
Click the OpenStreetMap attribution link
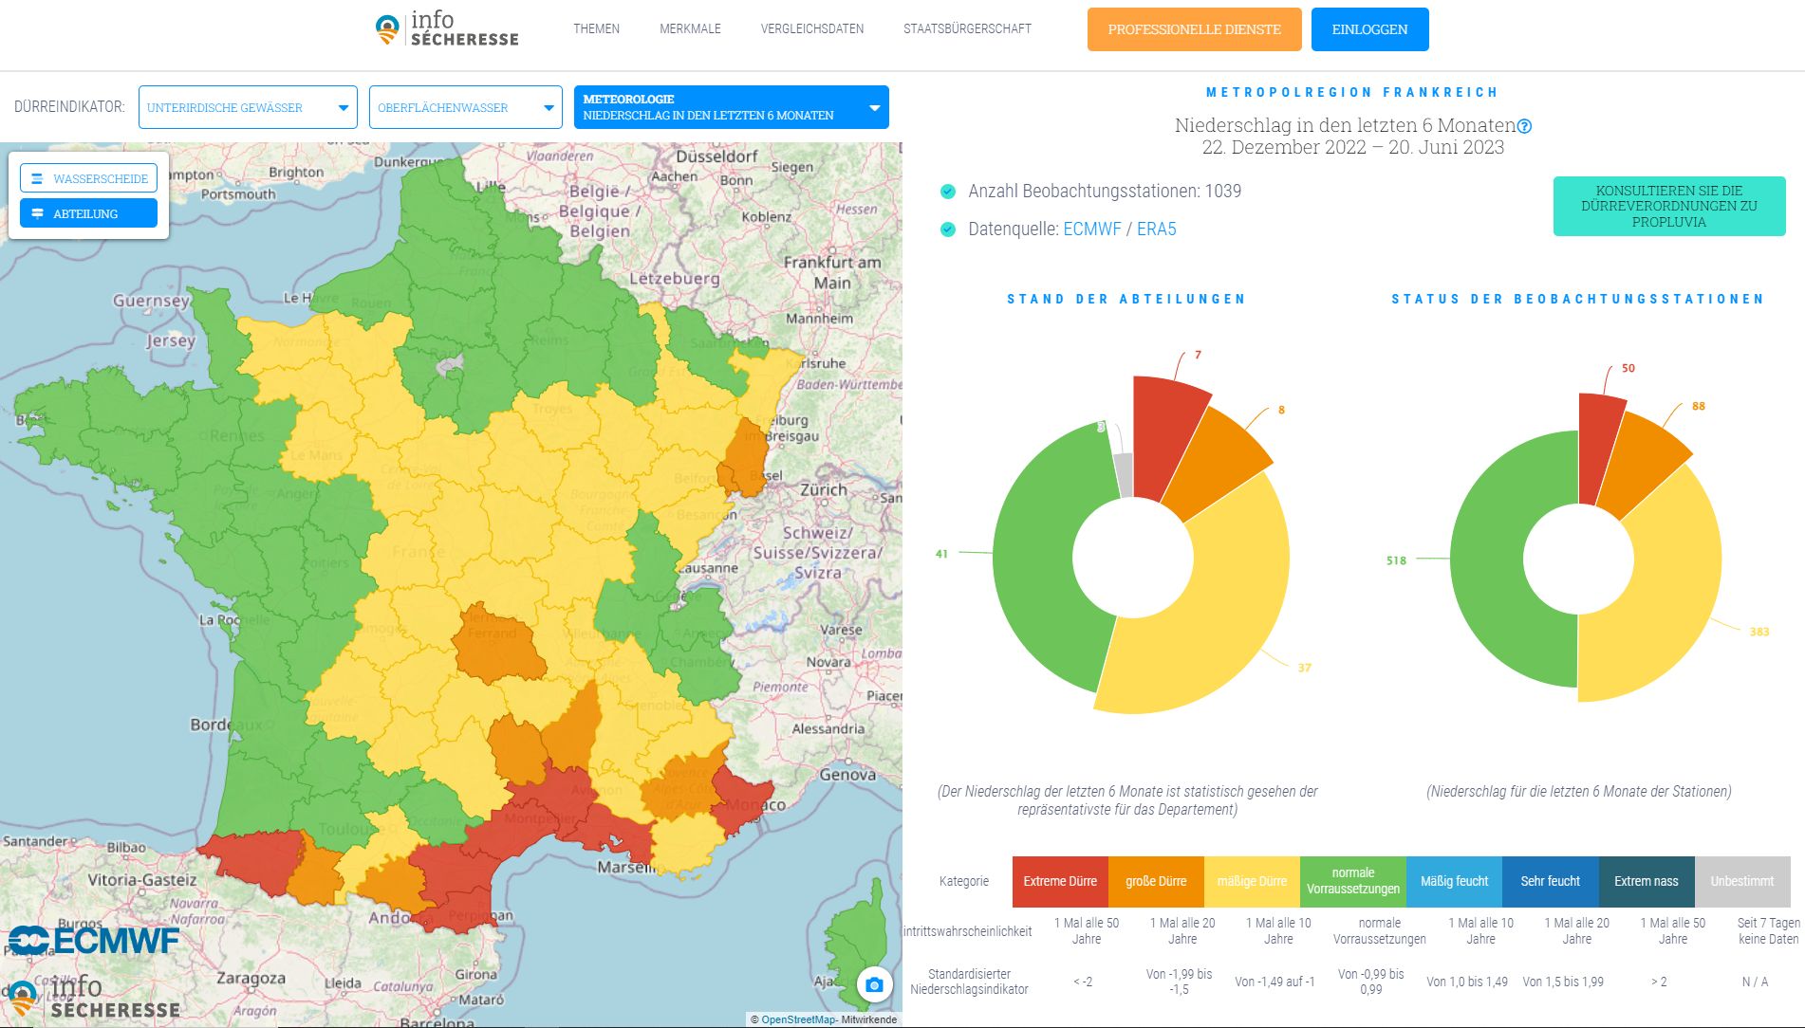[x=798, y=1019]
